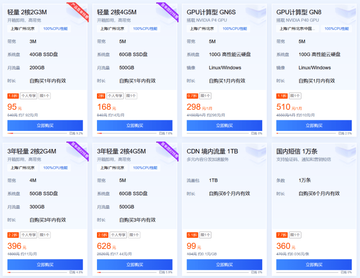Click the 已抢 9.2% progress bar

point(37,133)
